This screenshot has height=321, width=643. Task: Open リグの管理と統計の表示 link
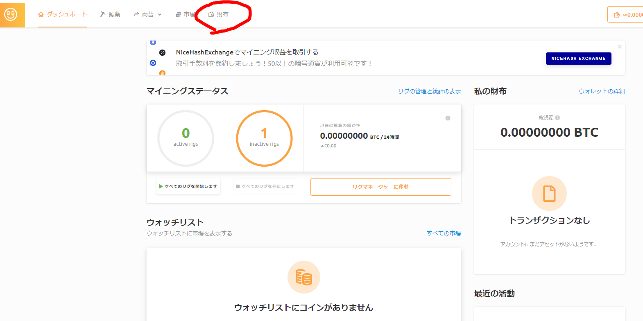click(429, 91)
